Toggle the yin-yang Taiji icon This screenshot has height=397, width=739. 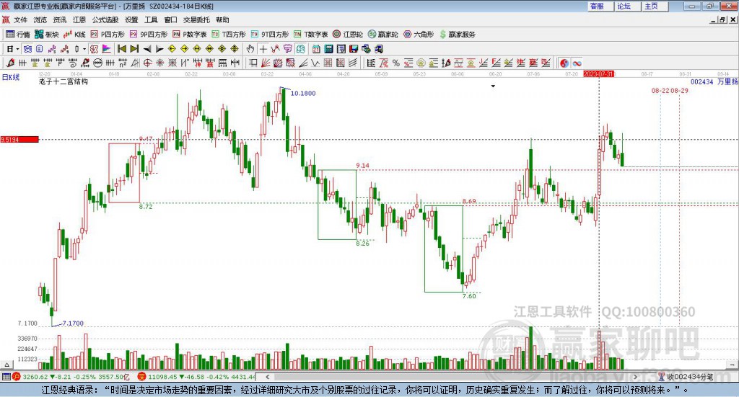coord(564,63)
